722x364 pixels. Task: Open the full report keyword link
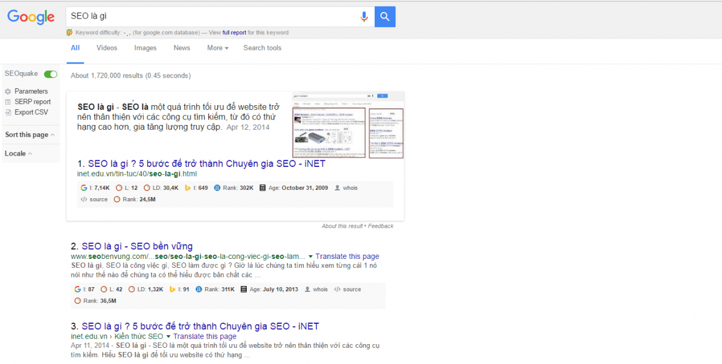234,32
